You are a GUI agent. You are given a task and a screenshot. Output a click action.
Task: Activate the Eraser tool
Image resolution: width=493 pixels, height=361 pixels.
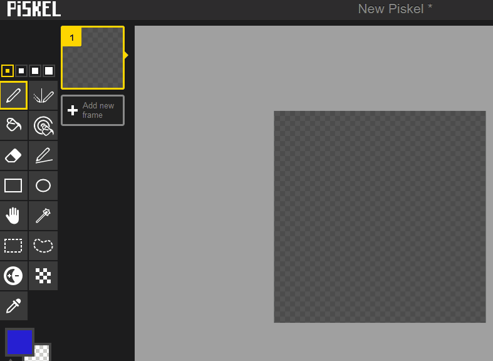14,155
